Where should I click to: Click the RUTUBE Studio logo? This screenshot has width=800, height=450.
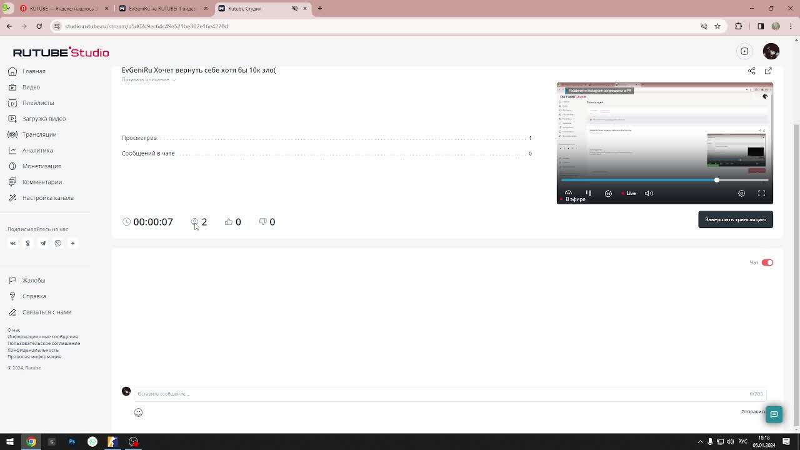(x=61, y=52)
